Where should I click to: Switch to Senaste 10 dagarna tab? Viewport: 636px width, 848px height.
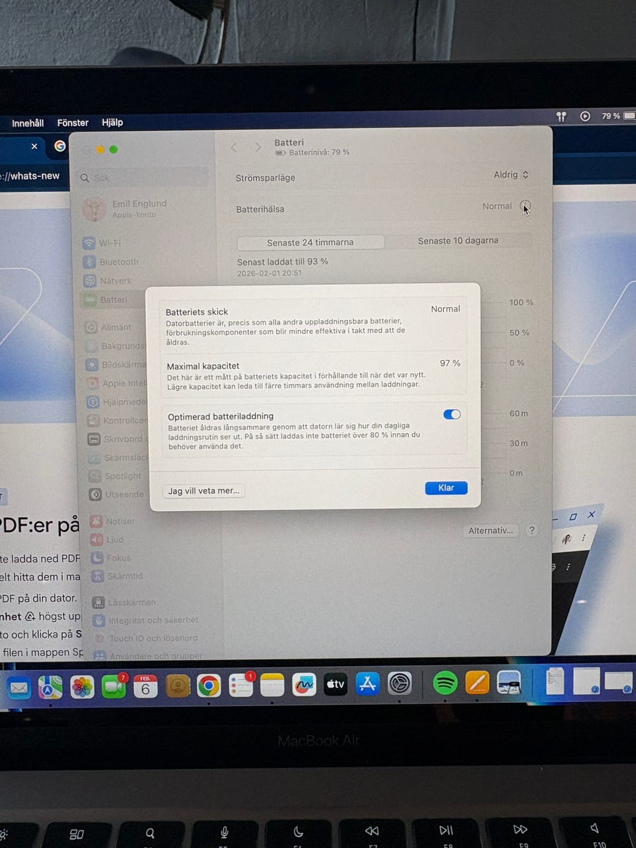point(458,240)
